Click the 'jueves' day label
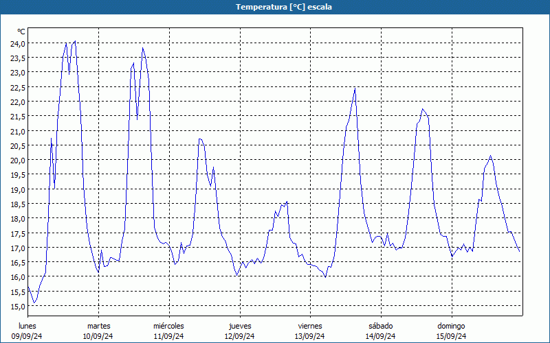The image size is (550, 343). click(240, 326)
